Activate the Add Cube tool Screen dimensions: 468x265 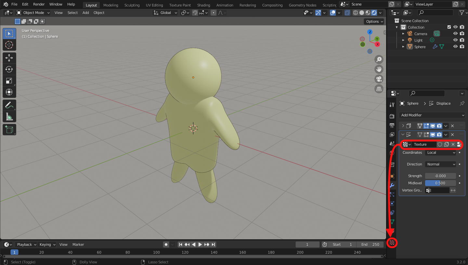[9, 130]
